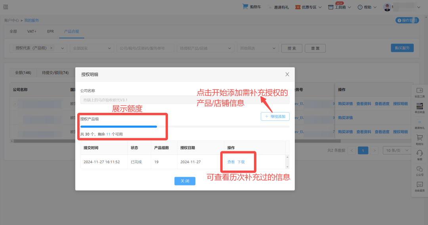Click the 搜索 button
Viewport: 428px width, 225px height.
tap(292, 48)
